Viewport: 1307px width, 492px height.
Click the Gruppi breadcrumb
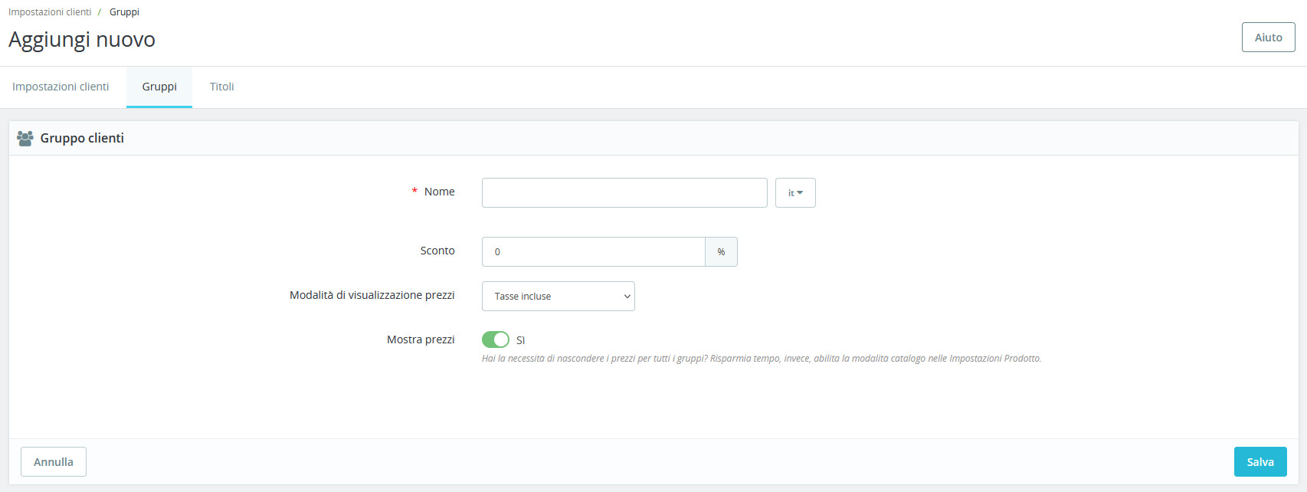124,12
